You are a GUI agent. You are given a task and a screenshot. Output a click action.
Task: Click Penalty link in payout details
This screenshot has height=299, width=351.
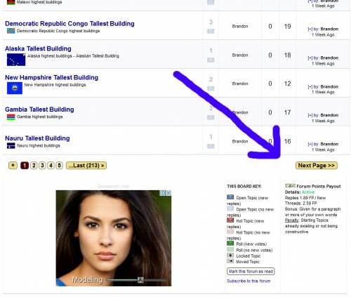click(x=291, y=220)
